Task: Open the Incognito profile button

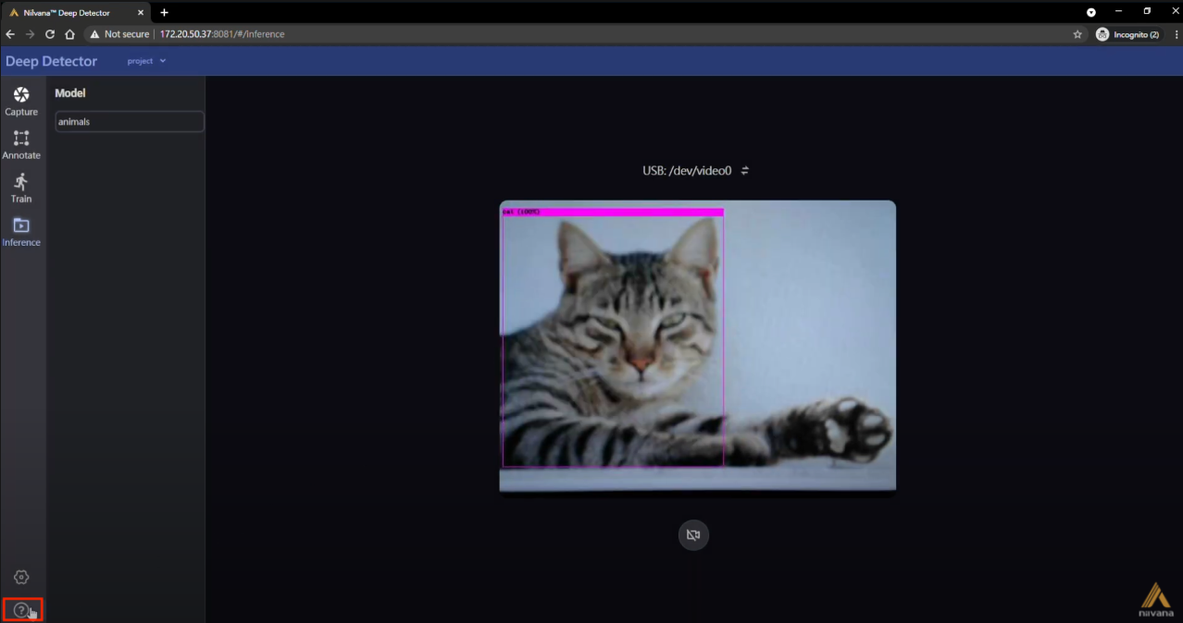Action: pos(1127,34)
